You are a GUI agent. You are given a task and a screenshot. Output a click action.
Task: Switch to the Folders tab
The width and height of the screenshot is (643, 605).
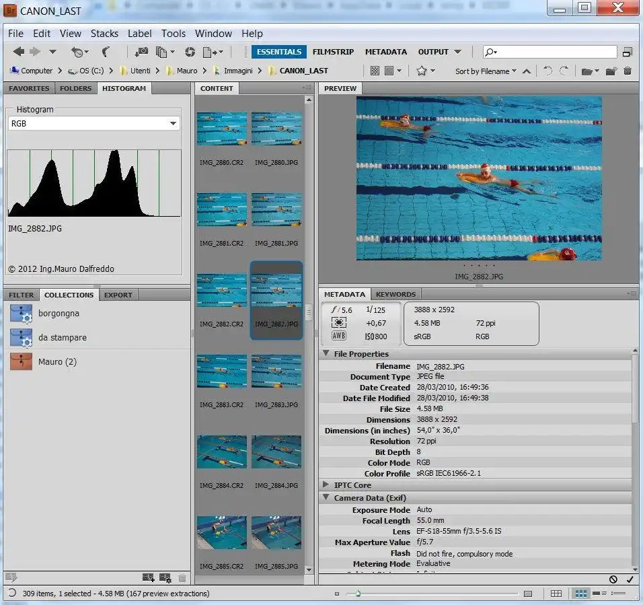pyautogui.click(x=75, y=88)
